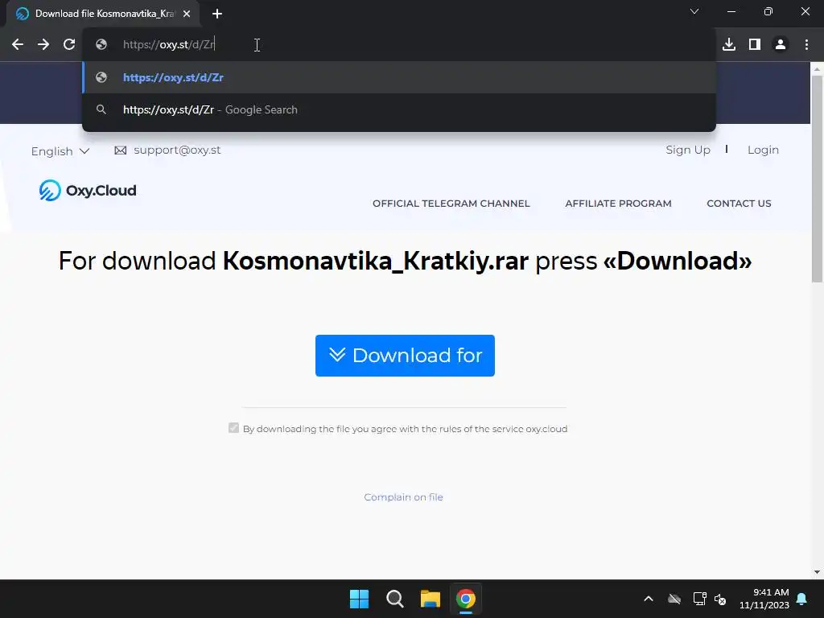Open the Chrome profile avatar icon

(781, 45)
